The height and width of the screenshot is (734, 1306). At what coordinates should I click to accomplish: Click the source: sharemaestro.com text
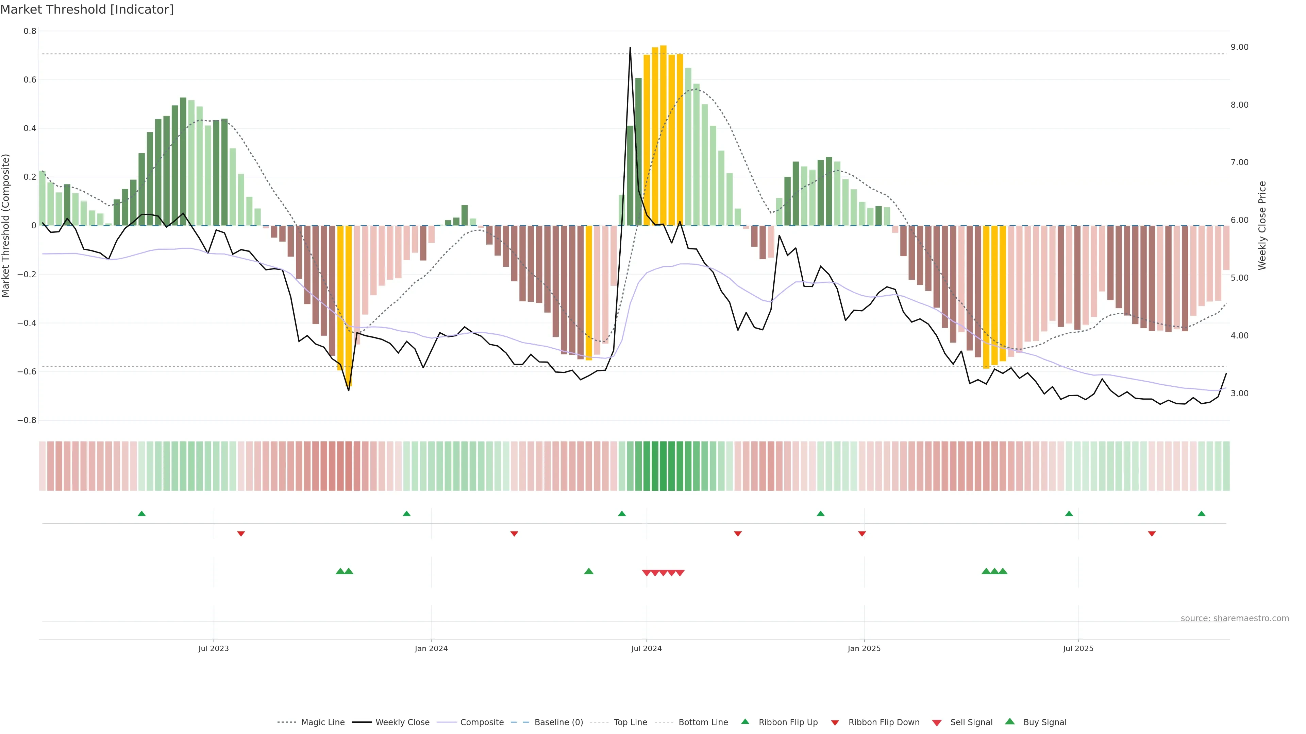click(1235, 618)
